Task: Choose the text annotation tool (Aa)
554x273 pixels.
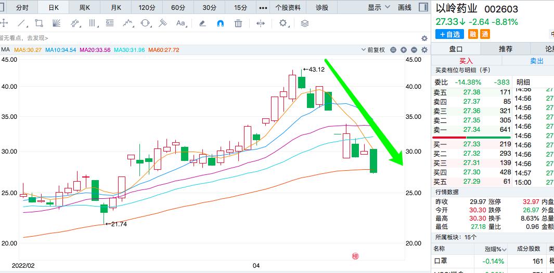Action: coord(181,23)
